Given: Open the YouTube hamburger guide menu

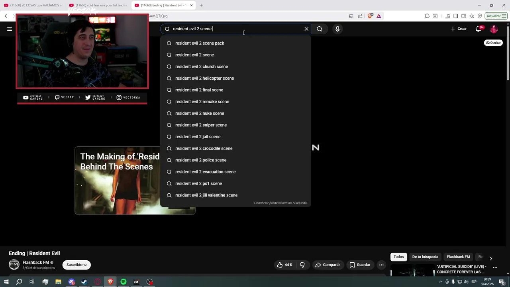Looking at the screenshot, I should tap(10, 29).
